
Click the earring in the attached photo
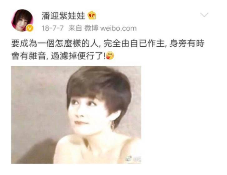[x=113, y=126]
